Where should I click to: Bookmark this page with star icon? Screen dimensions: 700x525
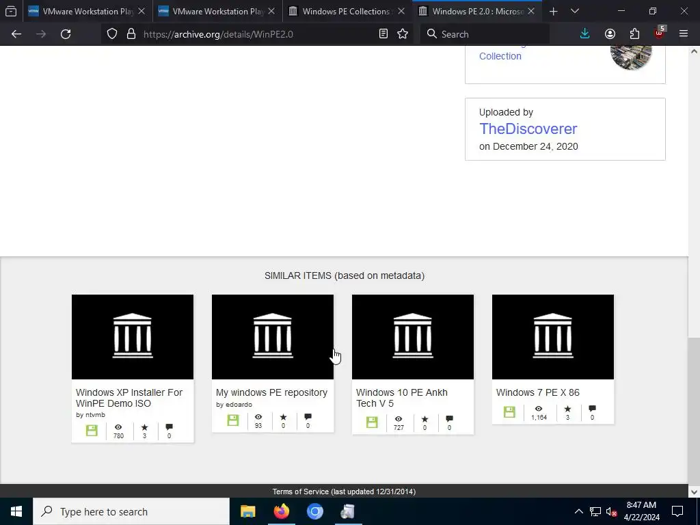(403, 34)
